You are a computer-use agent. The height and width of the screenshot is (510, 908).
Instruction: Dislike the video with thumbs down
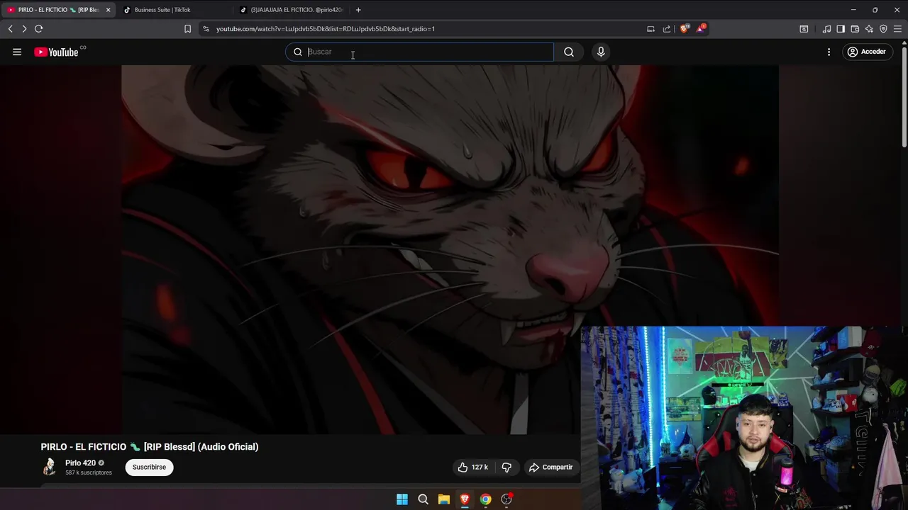point(506,467)
